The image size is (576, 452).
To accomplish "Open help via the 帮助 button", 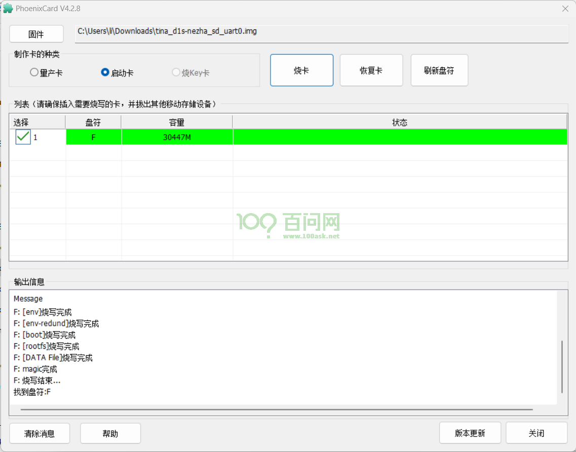I will 110,433.
